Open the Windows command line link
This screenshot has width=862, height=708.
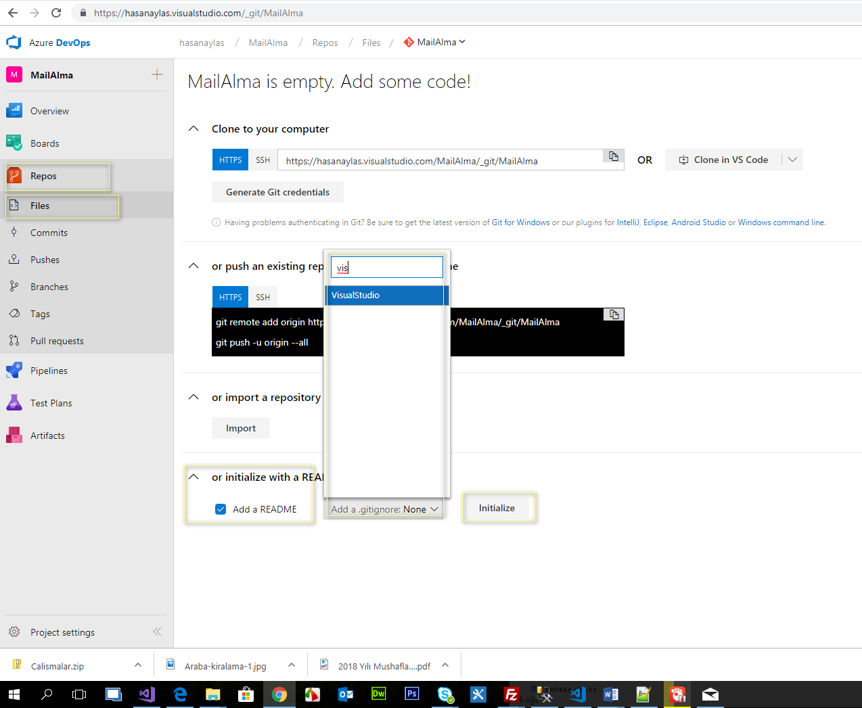point(781,222)
